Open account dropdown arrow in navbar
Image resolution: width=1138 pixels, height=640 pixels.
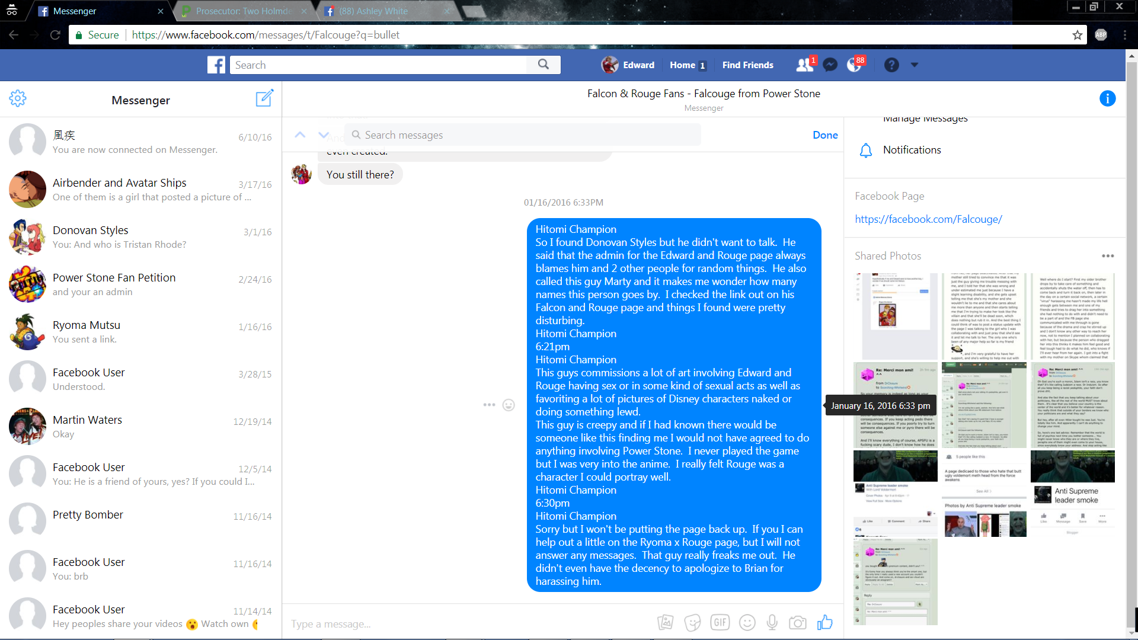[x=915, y=65]
